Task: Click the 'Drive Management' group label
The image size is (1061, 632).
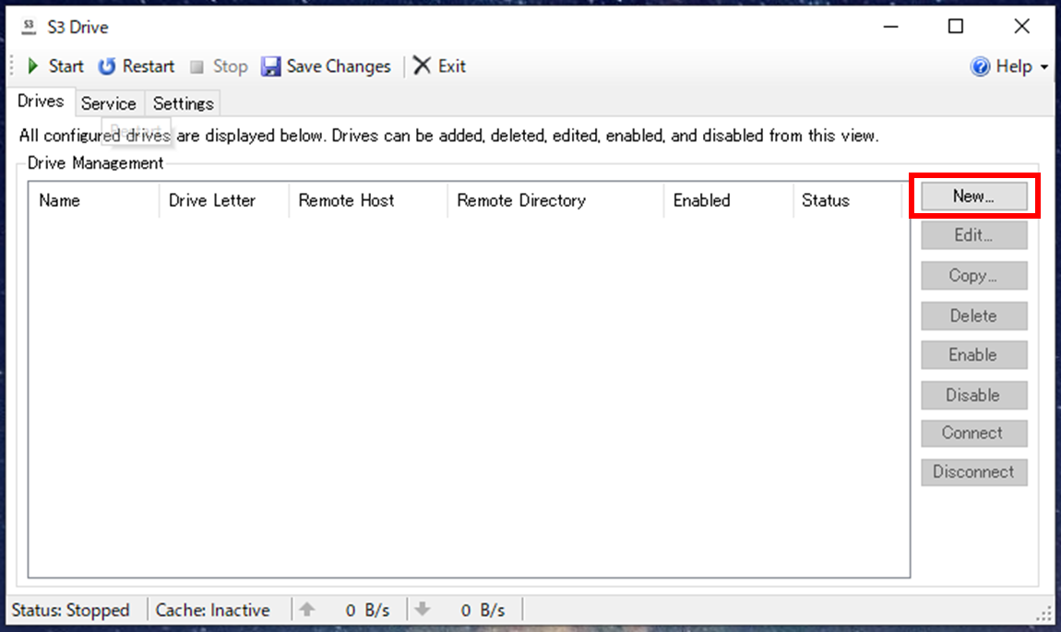Action: point(95,163)
